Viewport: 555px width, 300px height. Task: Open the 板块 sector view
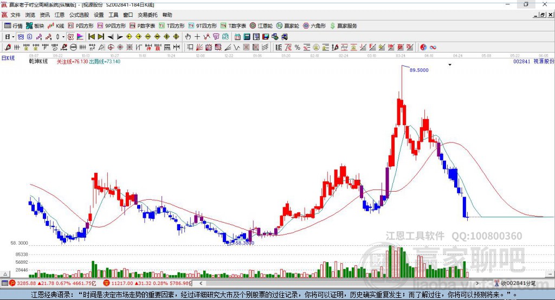[x=35, y=26]
